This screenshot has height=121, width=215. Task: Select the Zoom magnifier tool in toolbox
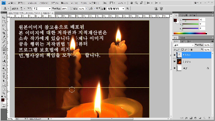coord(4,93)
